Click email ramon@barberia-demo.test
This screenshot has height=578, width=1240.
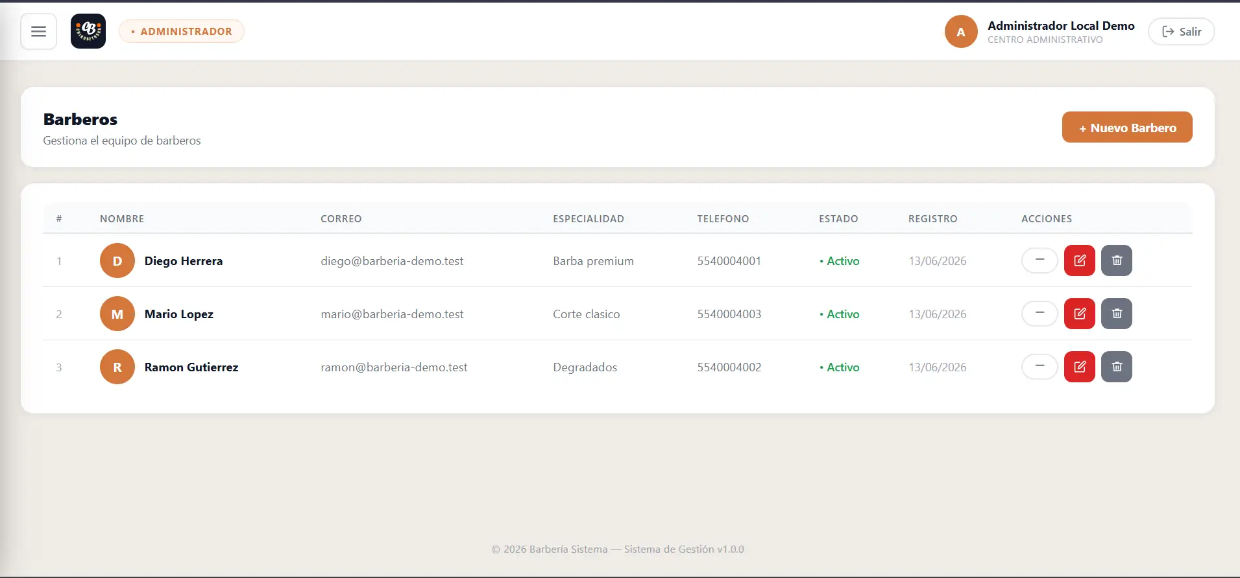point(394,367)
